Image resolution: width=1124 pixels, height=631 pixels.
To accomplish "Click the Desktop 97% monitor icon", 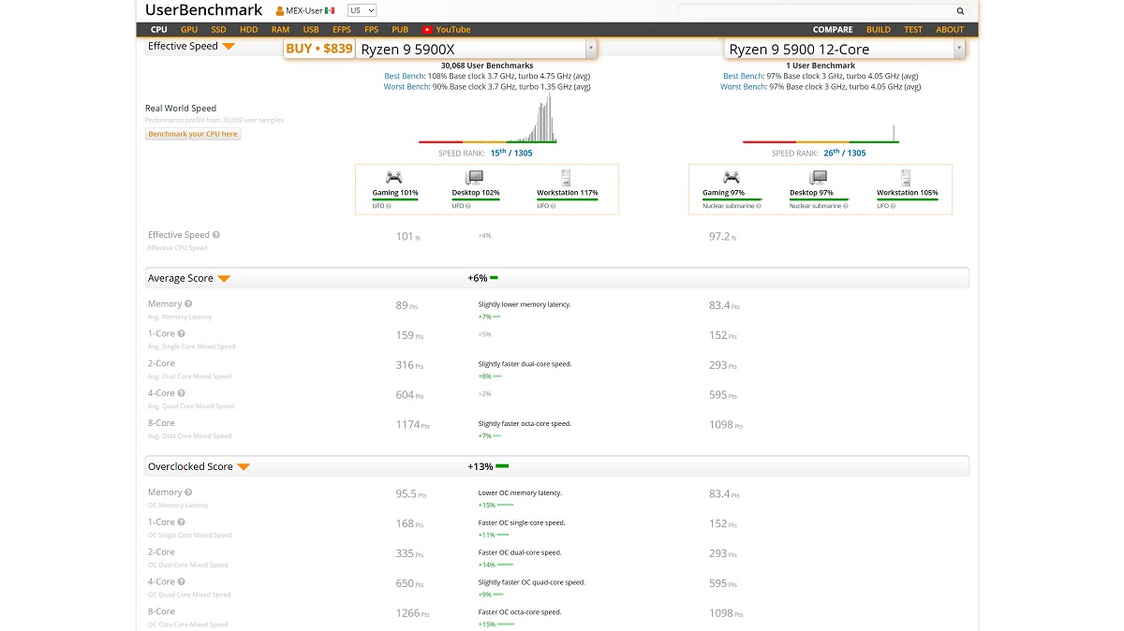I will click(x=819, y=177).
